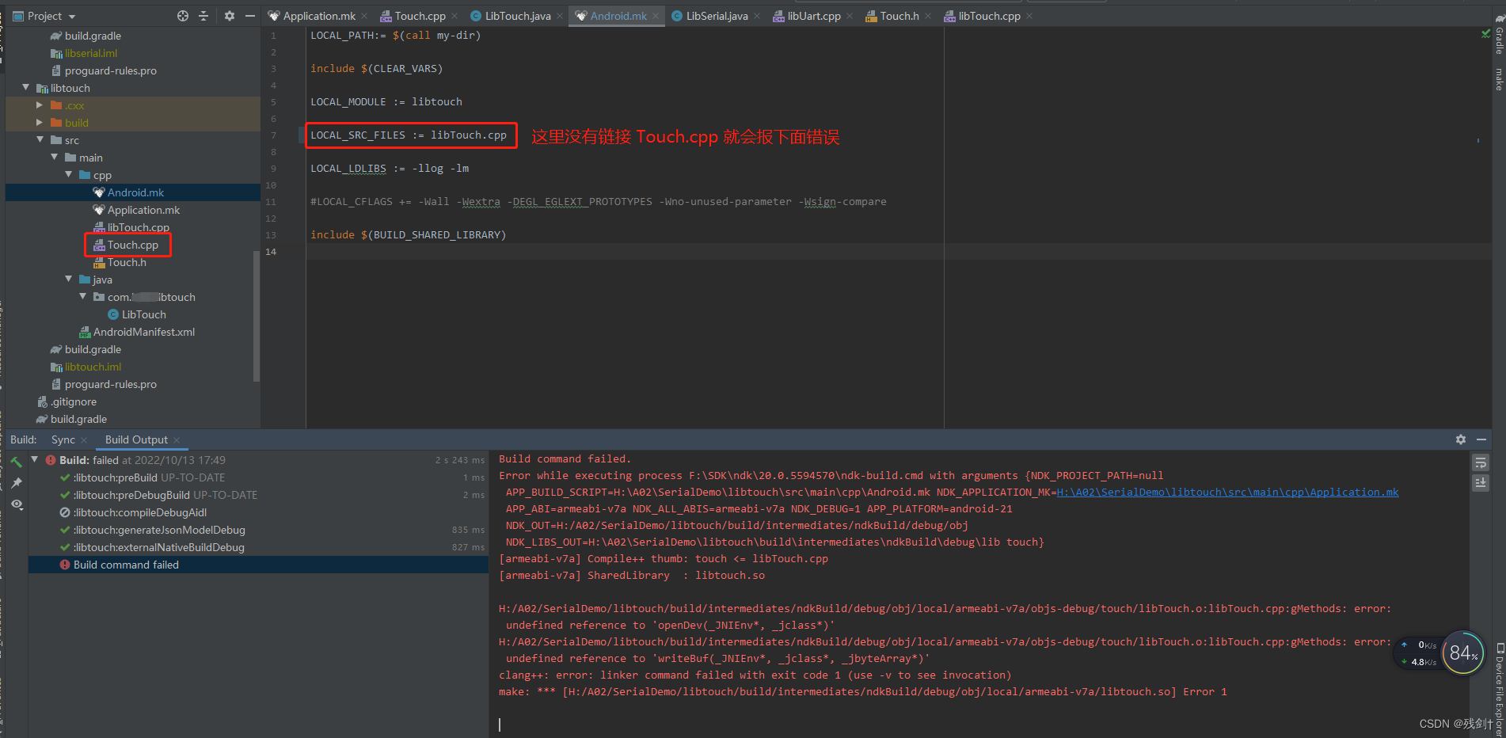
Task: Open the Application.mk hyperlink in error output
Action: (1226, 492)
